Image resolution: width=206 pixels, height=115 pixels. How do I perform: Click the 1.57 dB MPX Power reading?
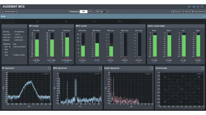(x=96, y=60)
